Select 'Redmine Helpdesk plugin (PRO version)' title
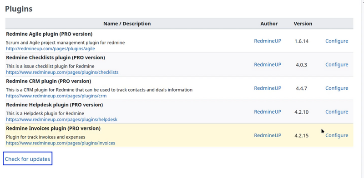Image resolution: width=364 pixels, height=178 pixels. [54, 105]
